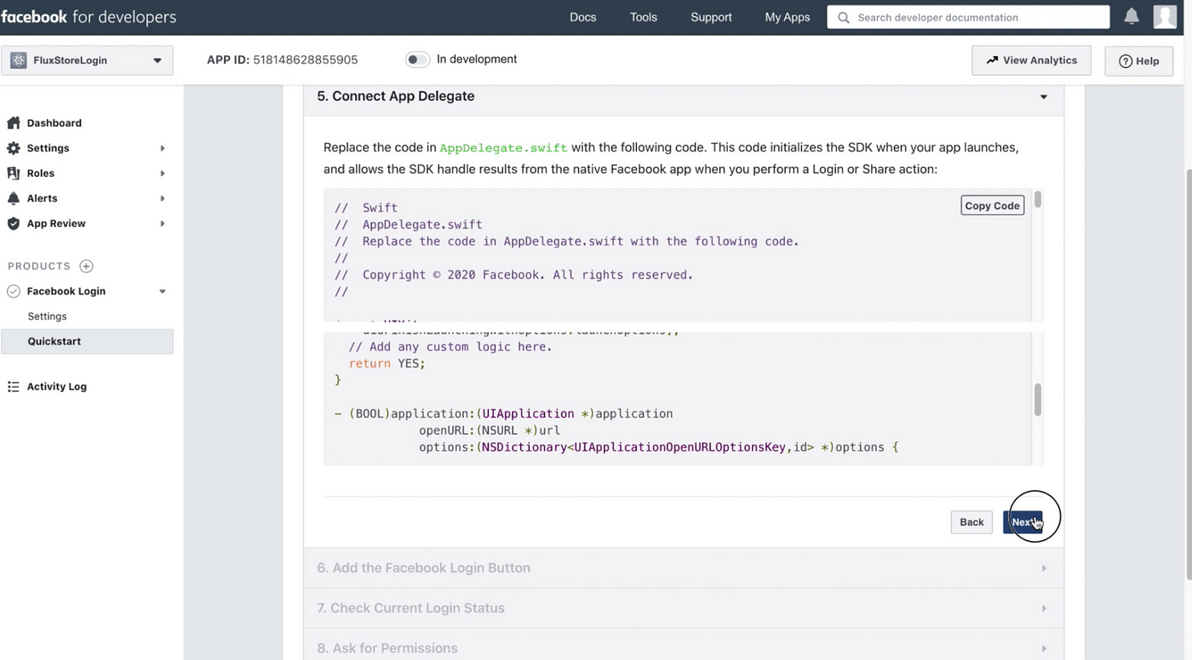Click the Copyright 2020 Facebook comment line
Viewport: 1192px width, 660px height.
pyautogui.click(x=514, y=275)
